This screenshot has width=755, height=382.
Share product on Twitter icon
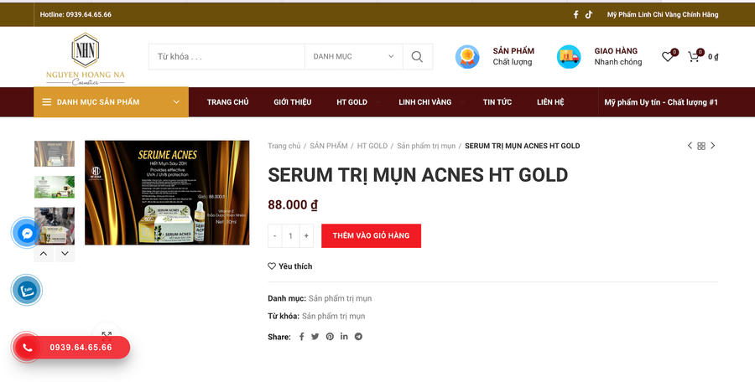pyautogui.click(x=315, y=336)
